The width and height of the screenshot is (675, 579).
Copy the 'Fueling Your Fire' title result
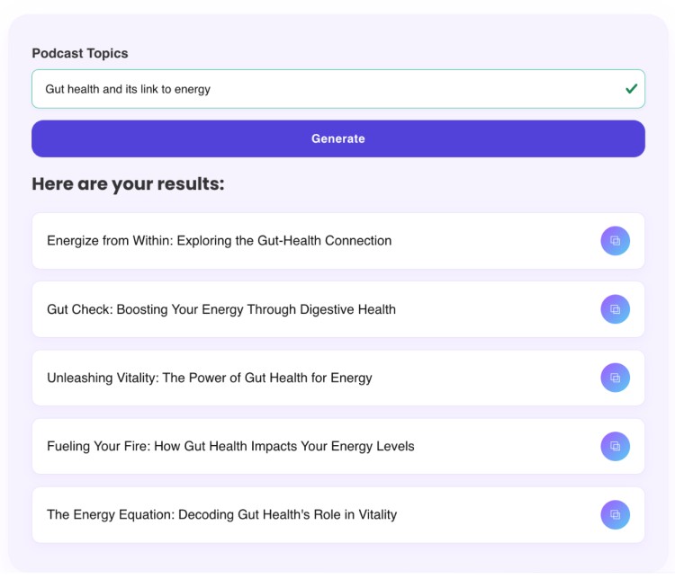point(616,446)
